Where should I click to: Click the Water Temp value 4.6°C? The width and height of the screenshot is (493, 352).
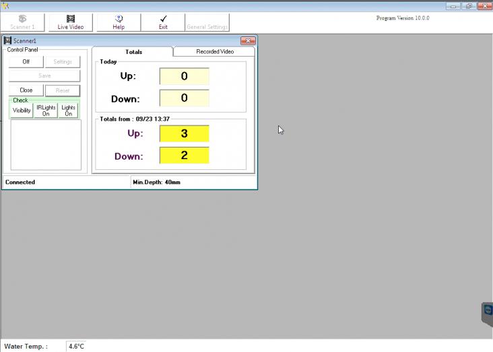[76, 347]
